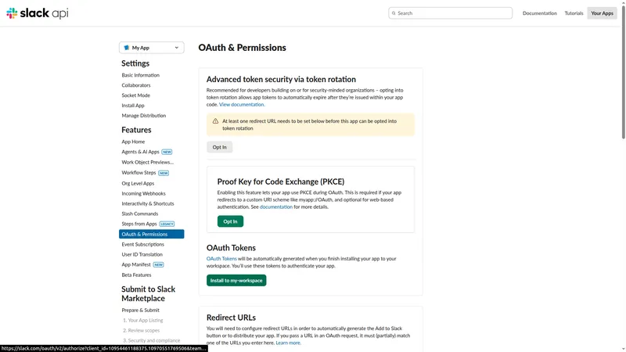Open User ID Translation

tap(142, 254)
